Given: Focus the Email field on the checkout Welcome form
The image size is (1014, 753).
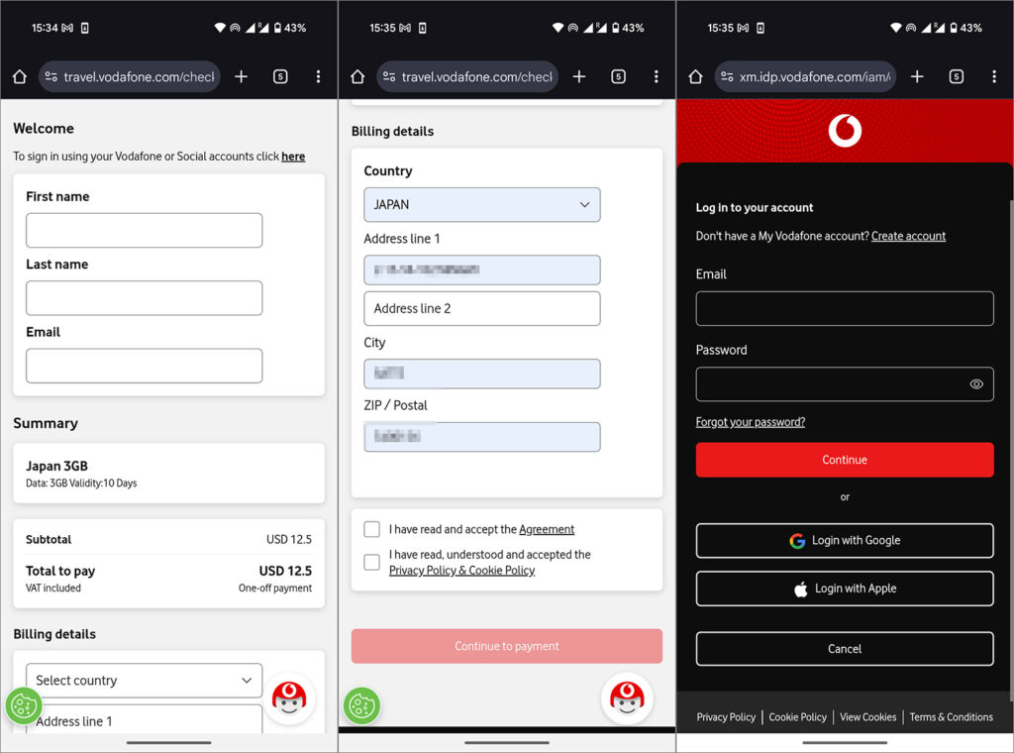Looking at the screenshot, I should tap(145, 367).
